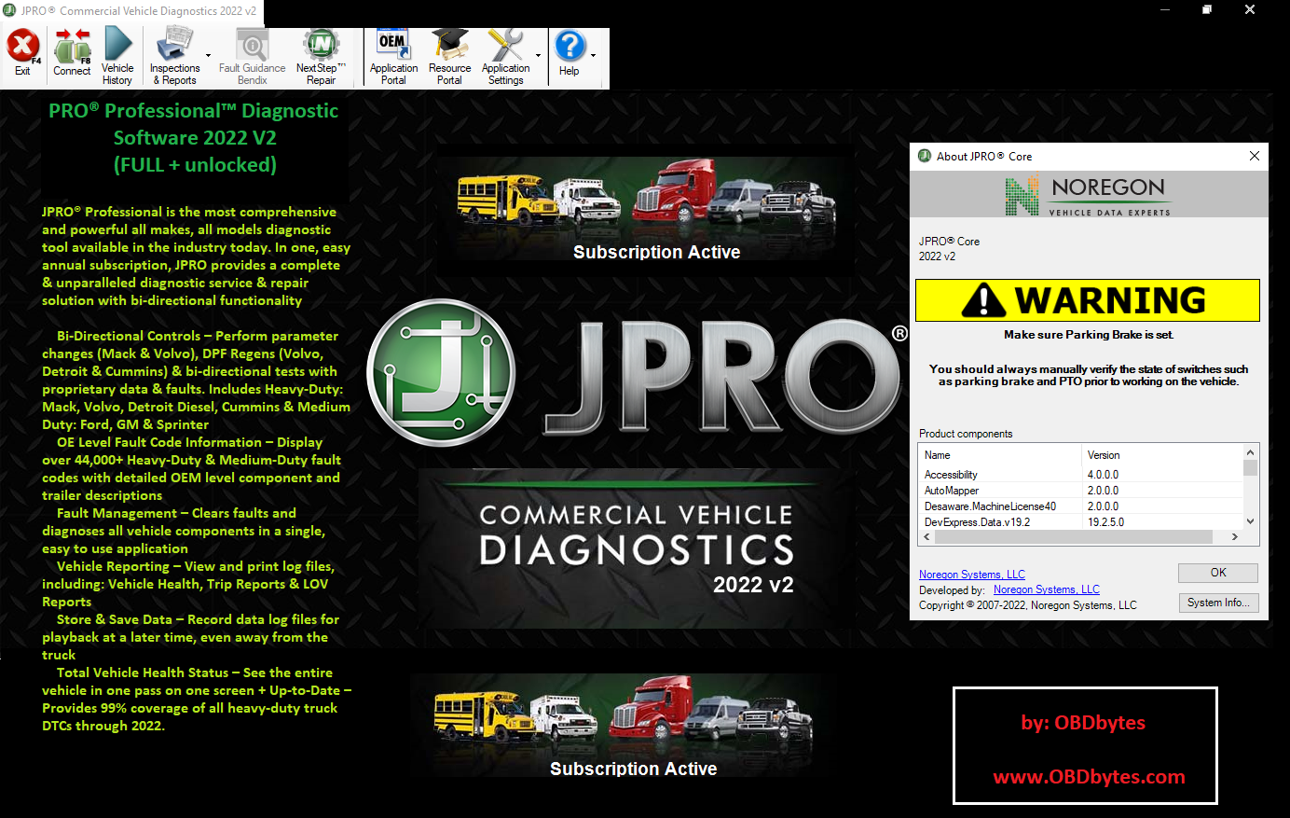Click the component list's scroll down arrow
The height and width of the screenshot is (818, 1290).
click(x=1251, y=522)
